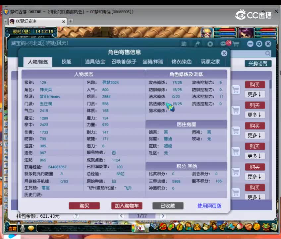Add a new tab with plus button
281x239 pixels.
click(x=71, y=21)
